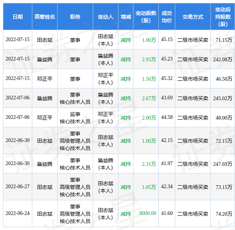Click name 詹益腾 in the 45.23 price row

coord(45,59)
